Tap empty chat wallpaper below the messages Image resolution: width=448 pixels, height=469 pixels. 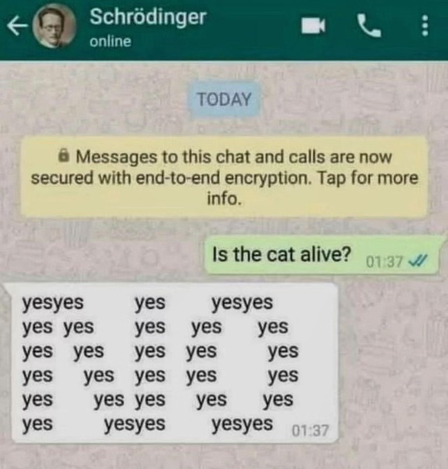coord(224,457)
